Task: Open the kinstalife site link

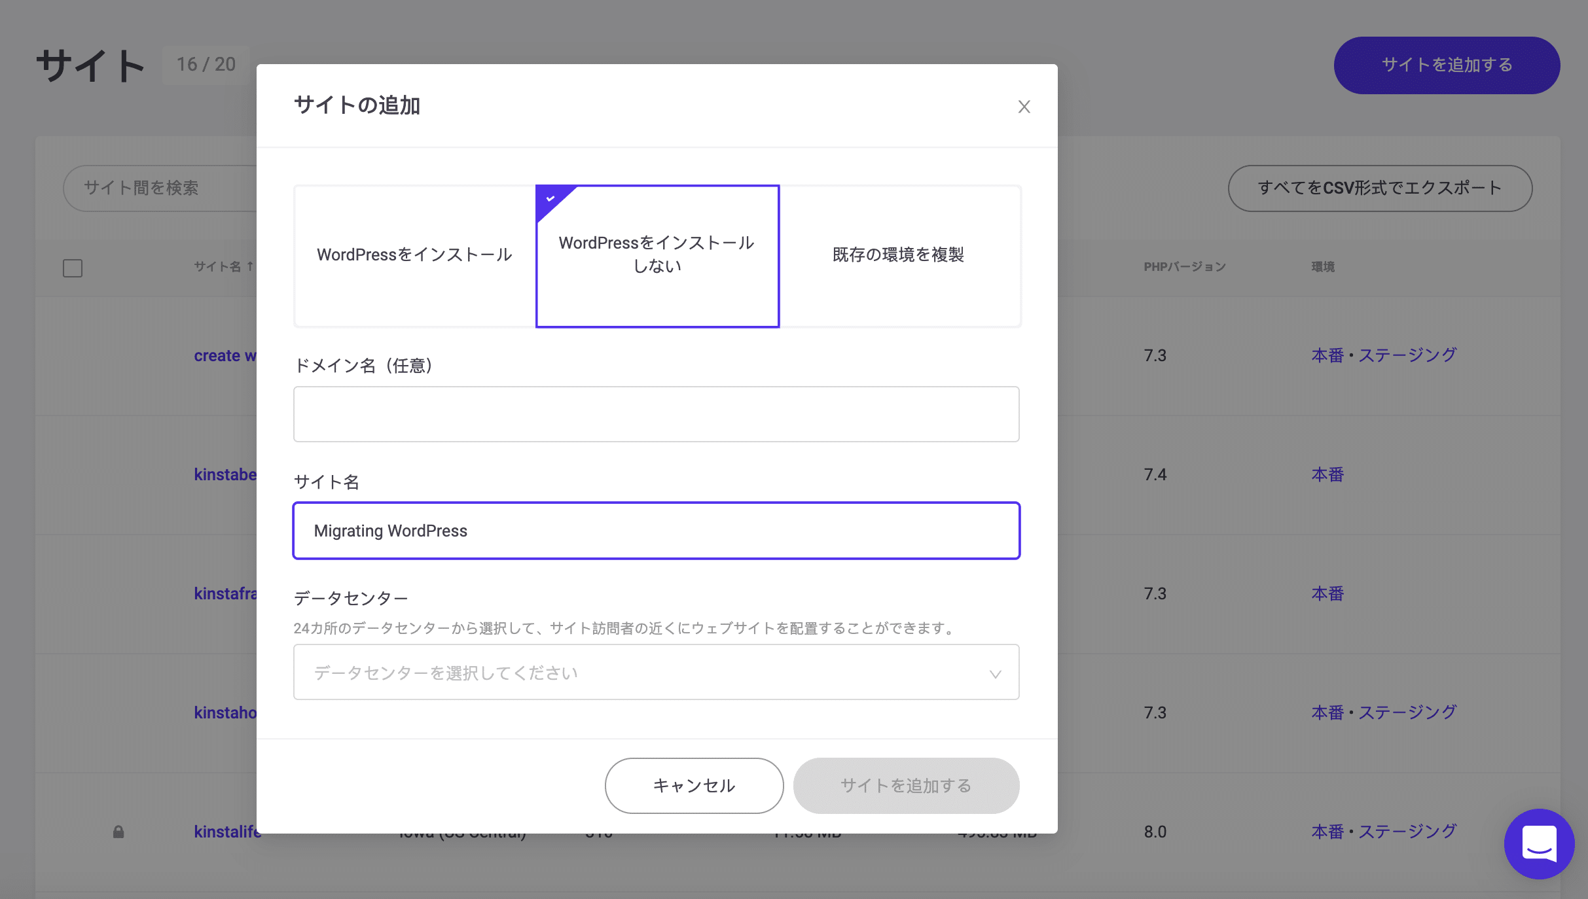Action: pos(226,832)
